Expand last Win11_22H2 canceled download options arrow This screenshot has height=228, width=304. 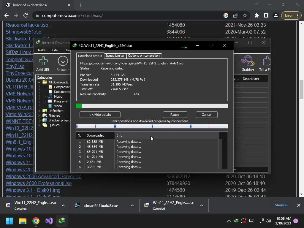click(x=202, y=205)
